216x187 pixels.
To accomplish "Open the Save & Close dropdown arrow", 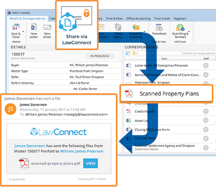I will click(x=23, y=32).
